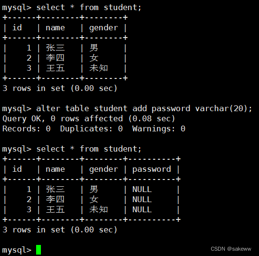Click 男 gender in the second table
The height and width of the screenshot is (256, 259).
(94, 189)
